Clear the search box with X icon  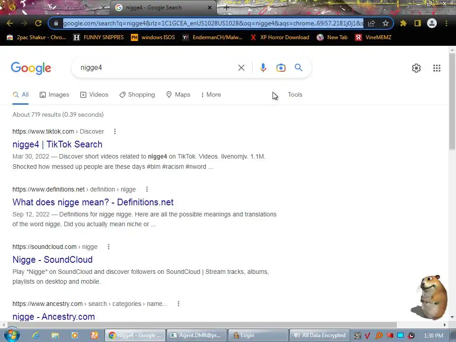pos(241,68)
